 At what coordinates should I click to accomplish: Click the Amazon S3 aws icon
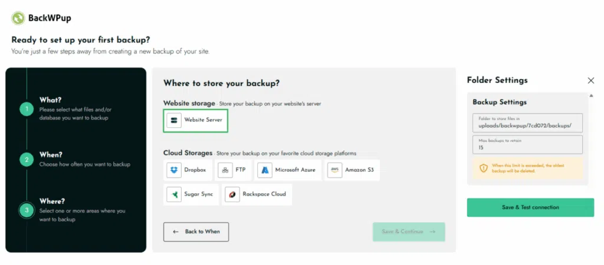(x=335, y=170)
